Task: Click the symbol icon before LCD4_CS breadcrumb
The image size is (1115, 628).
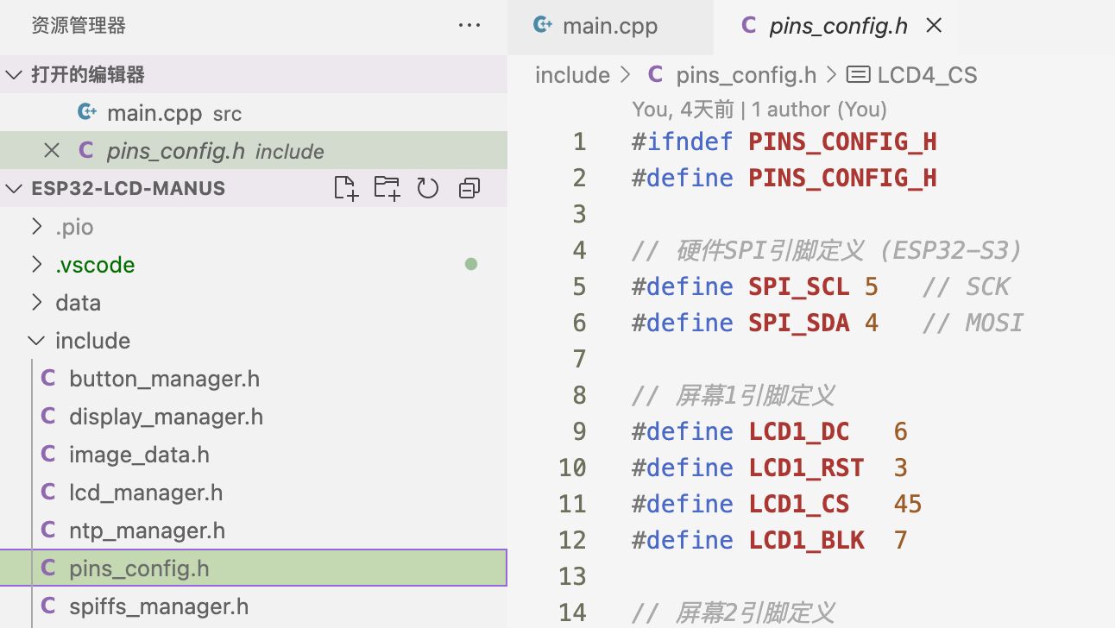Action: pyautogui.click(x=858, y=75)
